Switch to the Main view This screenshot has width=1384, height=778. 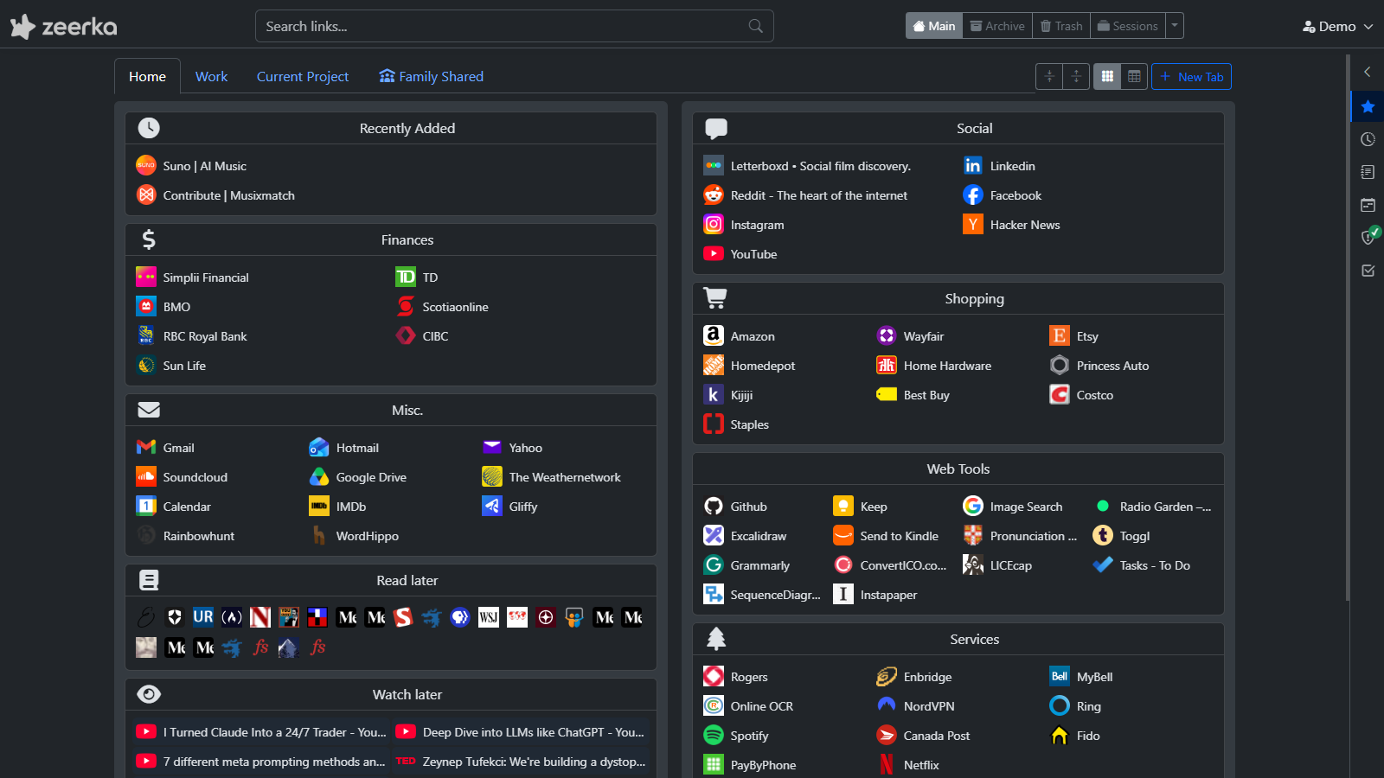tap(934, 26)
